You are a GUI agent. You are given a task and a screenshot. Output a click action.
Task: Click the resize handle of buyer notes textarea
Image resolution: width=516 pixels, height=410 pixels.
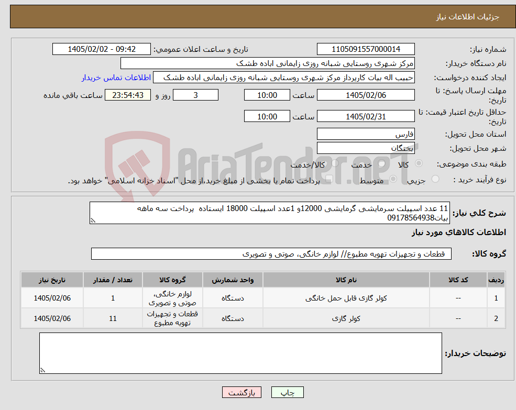[42, 370]
